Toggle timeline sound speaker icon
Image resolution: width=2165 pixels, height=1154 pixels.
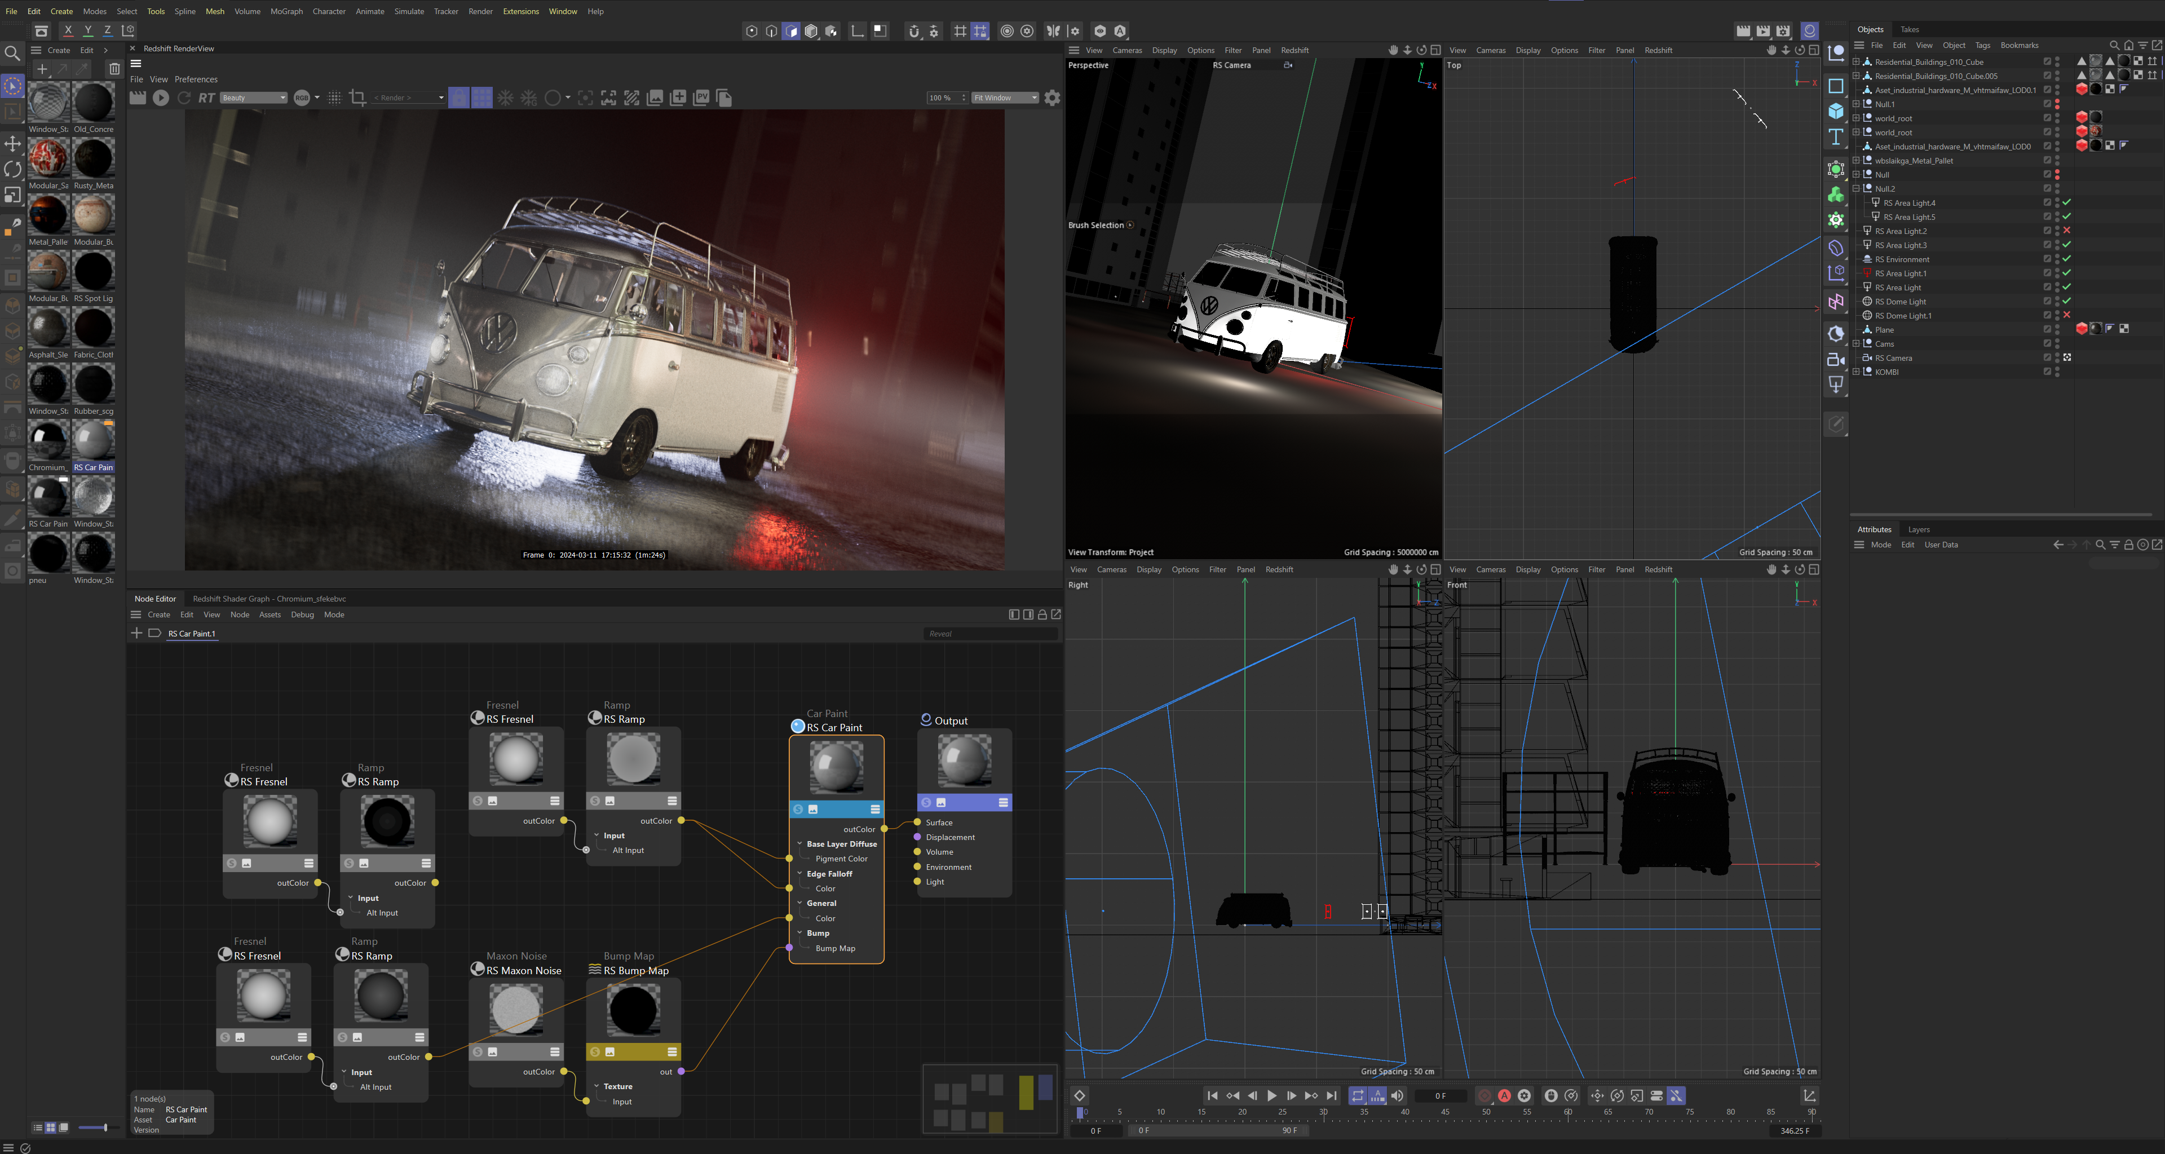[1397, 1095]
